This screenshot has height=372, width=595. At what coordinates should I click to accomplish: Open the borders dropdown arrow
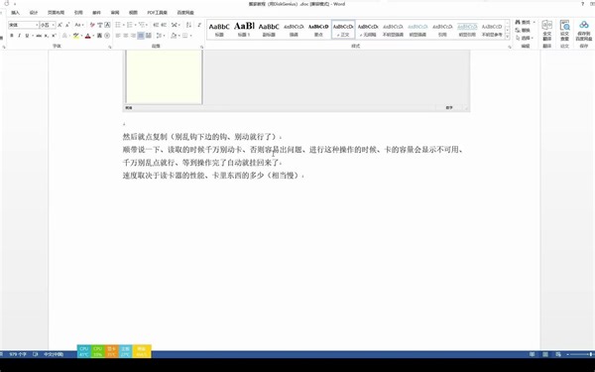tap(190, 36)
